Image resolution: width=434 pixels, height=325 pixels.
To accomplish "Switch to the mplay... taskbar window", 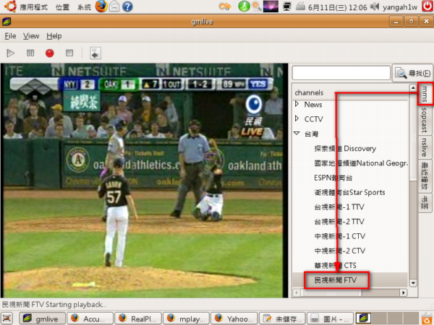I will (x=186, y=318).
